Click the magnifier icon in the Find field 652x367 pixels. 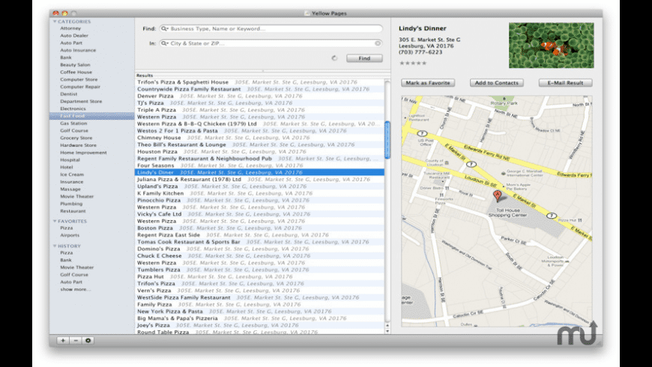(x=165, y=29)
